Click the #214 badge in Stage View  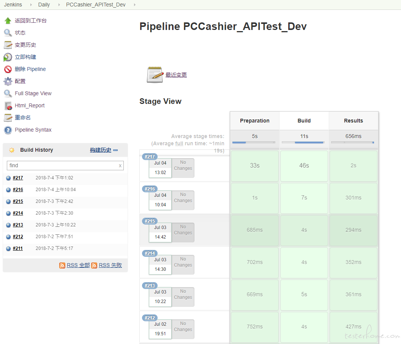tap(150, 253)
